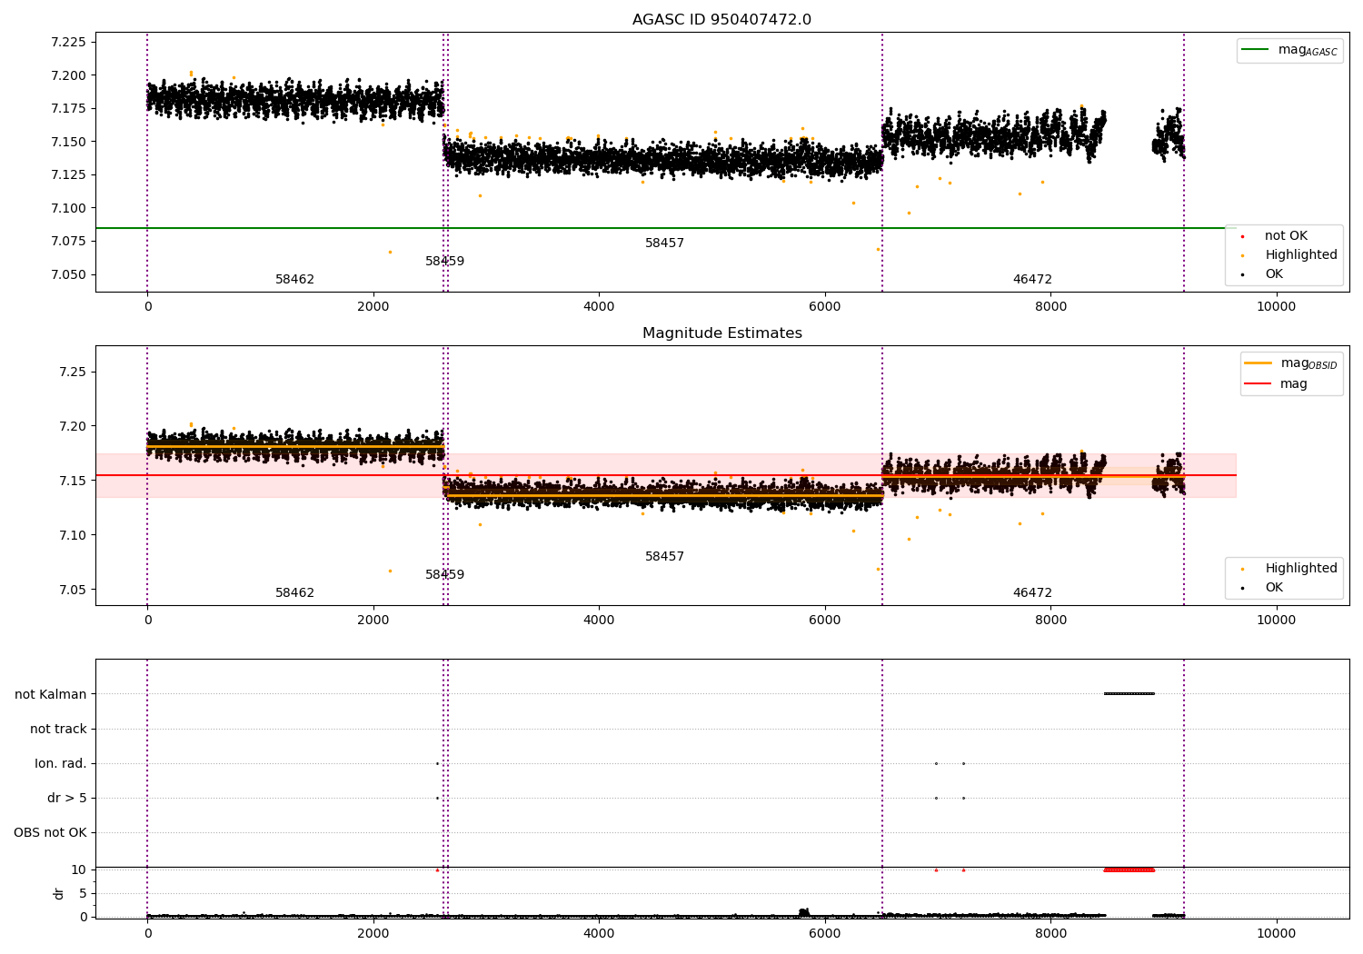Click the 7.10 tick in Magnitude Estimates

pyautogui.click(x=72, y=536)
